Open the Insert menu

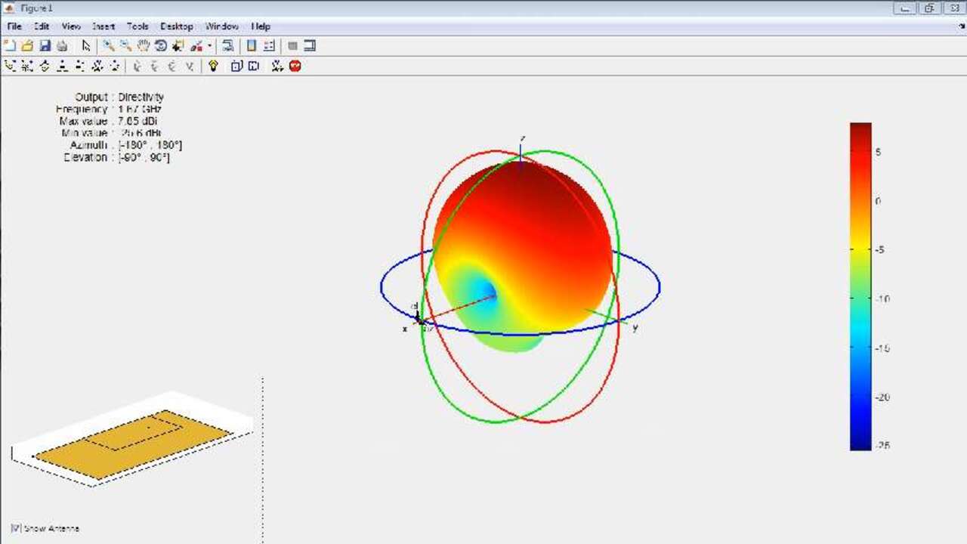pyautogui.click(x=103, y=26)
